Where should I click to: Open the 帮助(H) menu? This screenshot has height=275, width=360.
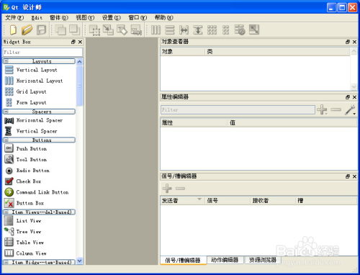163,17
